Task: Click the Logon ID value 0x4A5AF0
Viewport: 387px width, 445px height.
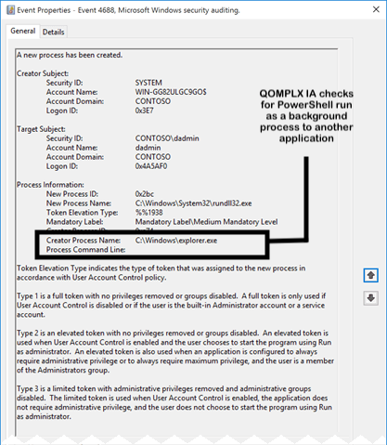Action: coord(151,166)
